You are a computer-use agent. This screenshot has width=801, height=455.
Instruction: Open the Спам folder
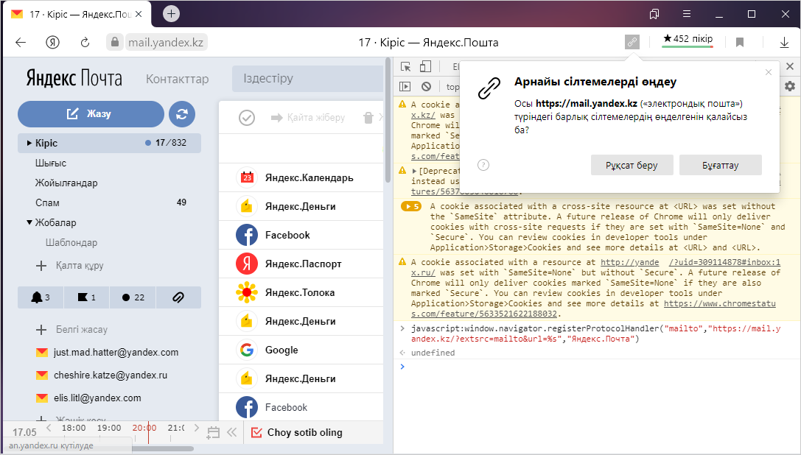[47, 202]
